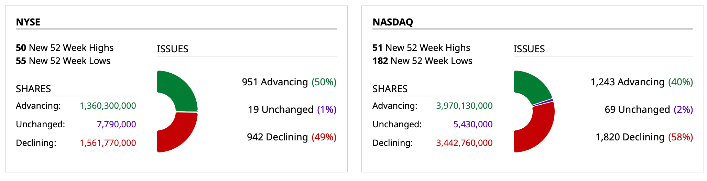Click the NASDAQ 1,820 Declining (58%) label
Screen dimensions: 707x181
[x=644, y=137]
